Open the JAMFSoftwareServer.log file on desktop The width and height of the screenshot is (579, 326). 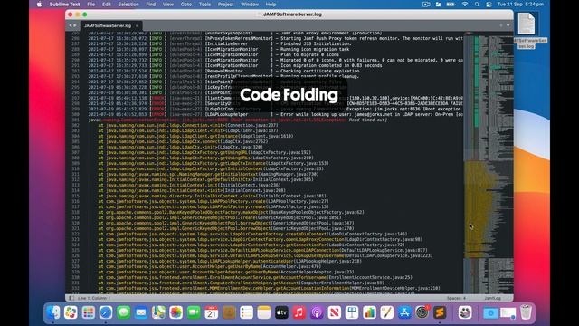[527, 30]
